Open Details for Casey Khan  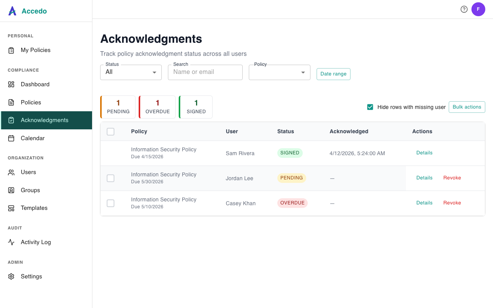(424, 203)
